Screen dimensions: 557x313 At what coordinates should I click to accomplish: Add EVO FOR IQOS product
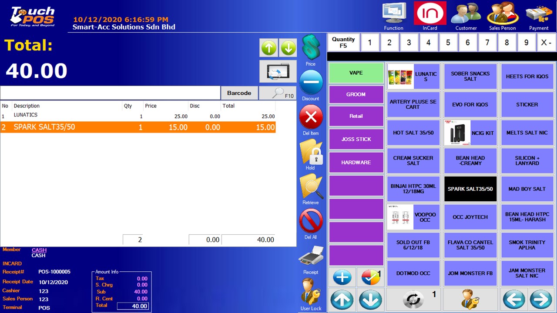470,104
